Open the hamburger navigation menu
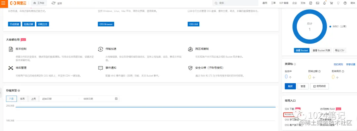The height and width of the screenshot is (131, 357). click(3, 3)
